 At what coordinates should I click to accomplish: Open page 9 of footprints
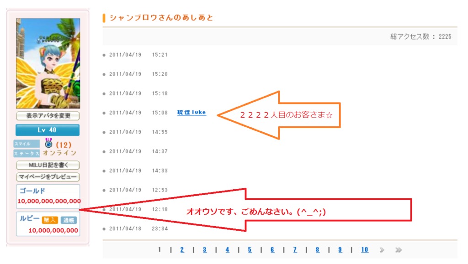(x=340, y=250)
